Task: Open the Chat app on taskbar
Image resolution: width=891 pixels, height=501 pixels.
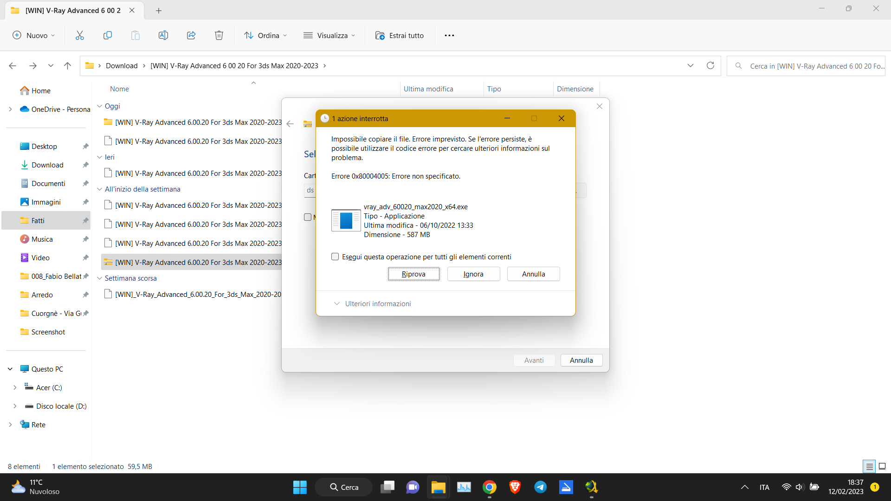Action: tap(413, 487)
